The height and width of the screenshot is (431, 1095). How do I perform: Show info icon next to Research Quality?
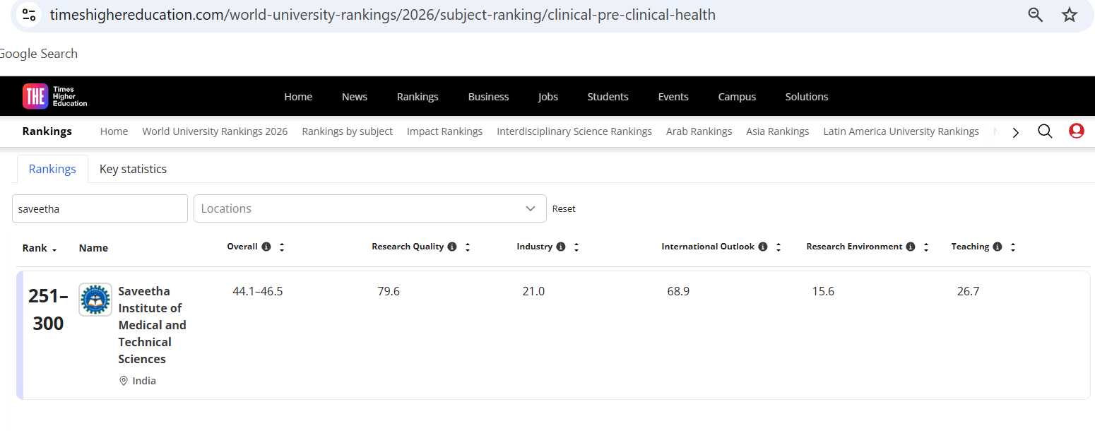tap(452, 247)
